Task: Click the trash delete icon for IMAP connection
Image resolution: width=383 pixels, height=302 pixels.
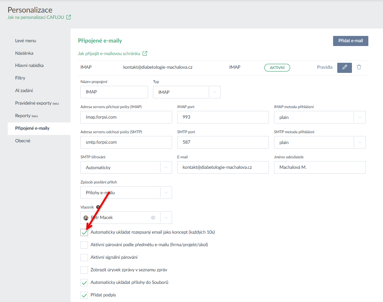Action: [x=359, y=67]
